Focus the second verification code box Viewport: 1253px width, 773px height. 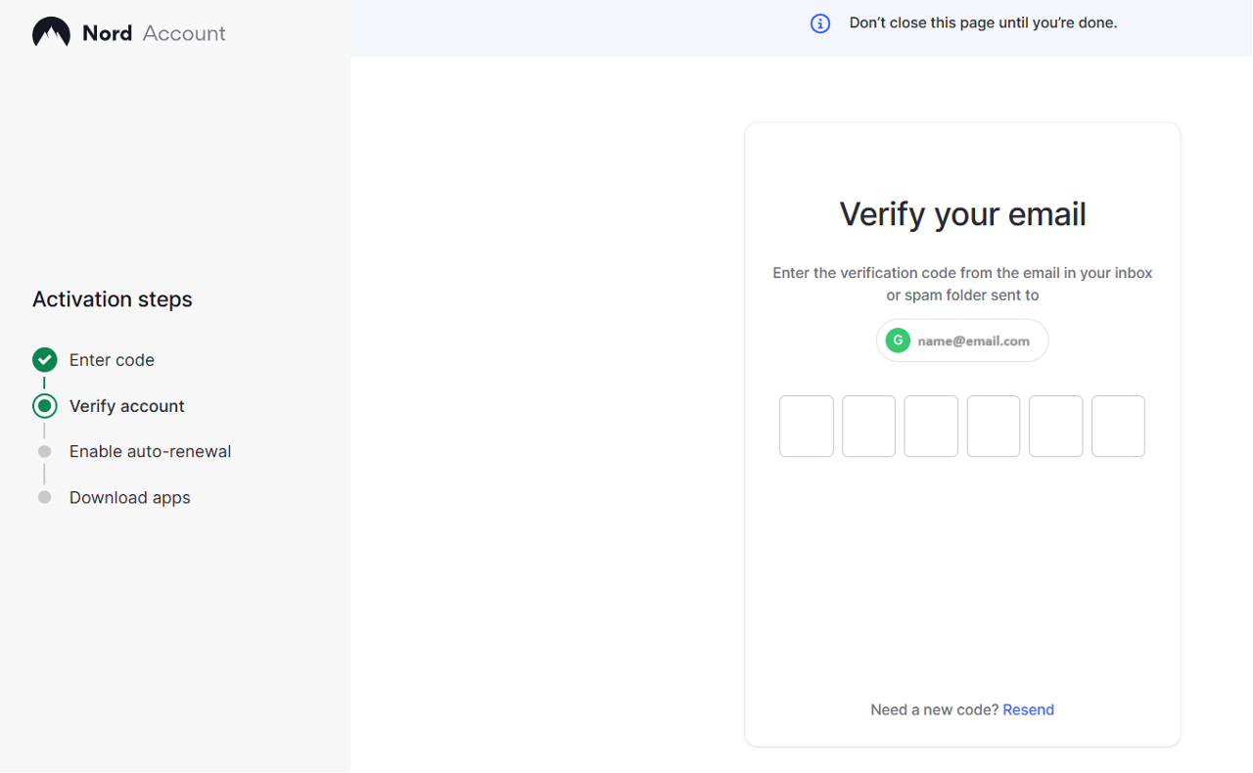point(868,427)
